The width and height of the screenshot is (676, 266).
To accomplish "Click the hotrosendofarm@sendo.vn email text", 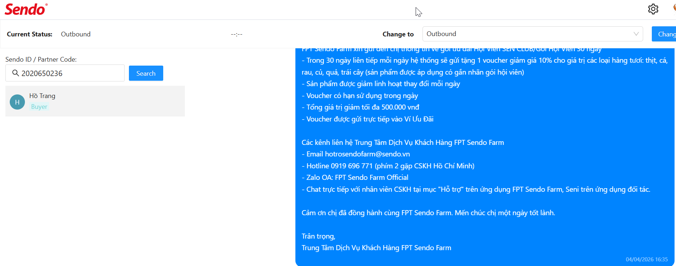I will (367, 154).
